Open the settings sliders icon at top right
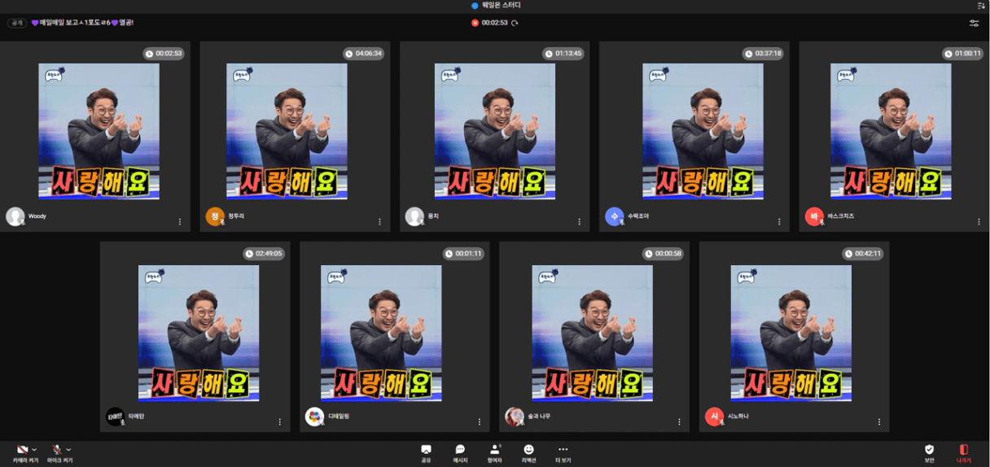Image resolution: width=990 pixels, height=467 pixels. coord(974,23)
